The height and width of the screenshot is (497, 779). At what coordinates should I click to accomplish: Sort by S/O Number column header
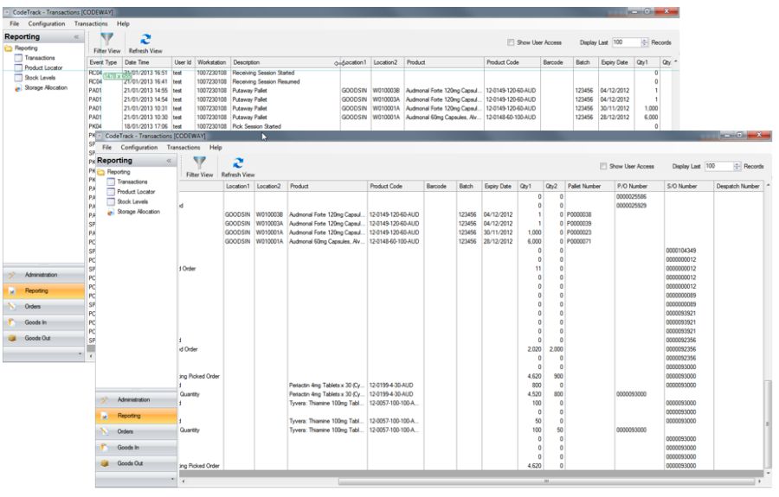[683, 186]
